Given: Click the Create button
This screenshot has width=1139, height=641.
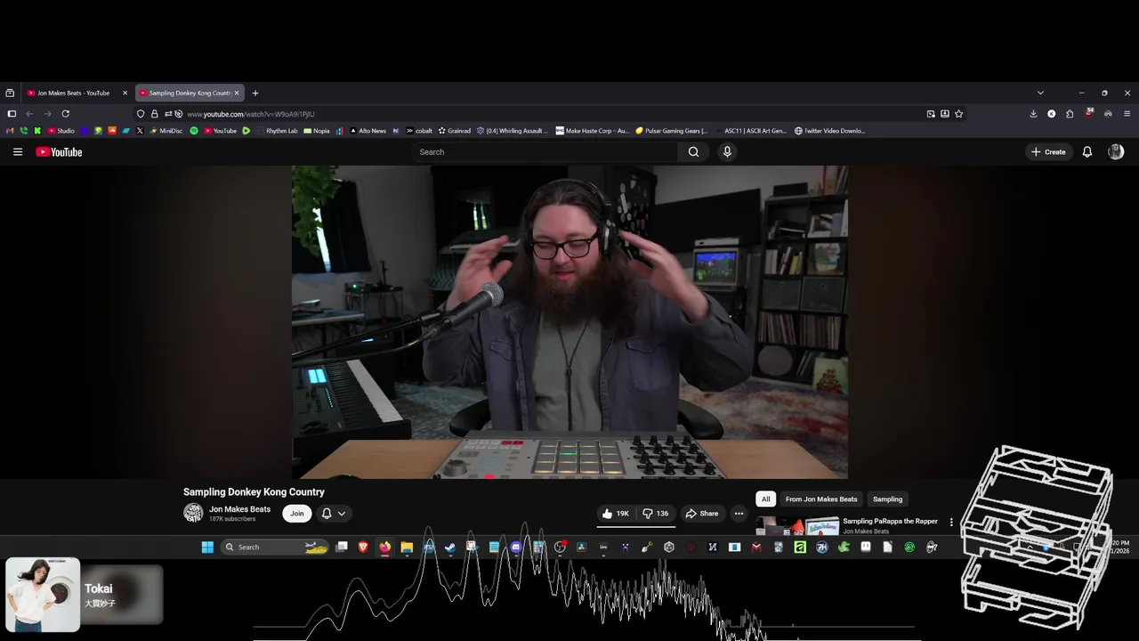Looking at the screenshot, I should tap(1048, 152).
